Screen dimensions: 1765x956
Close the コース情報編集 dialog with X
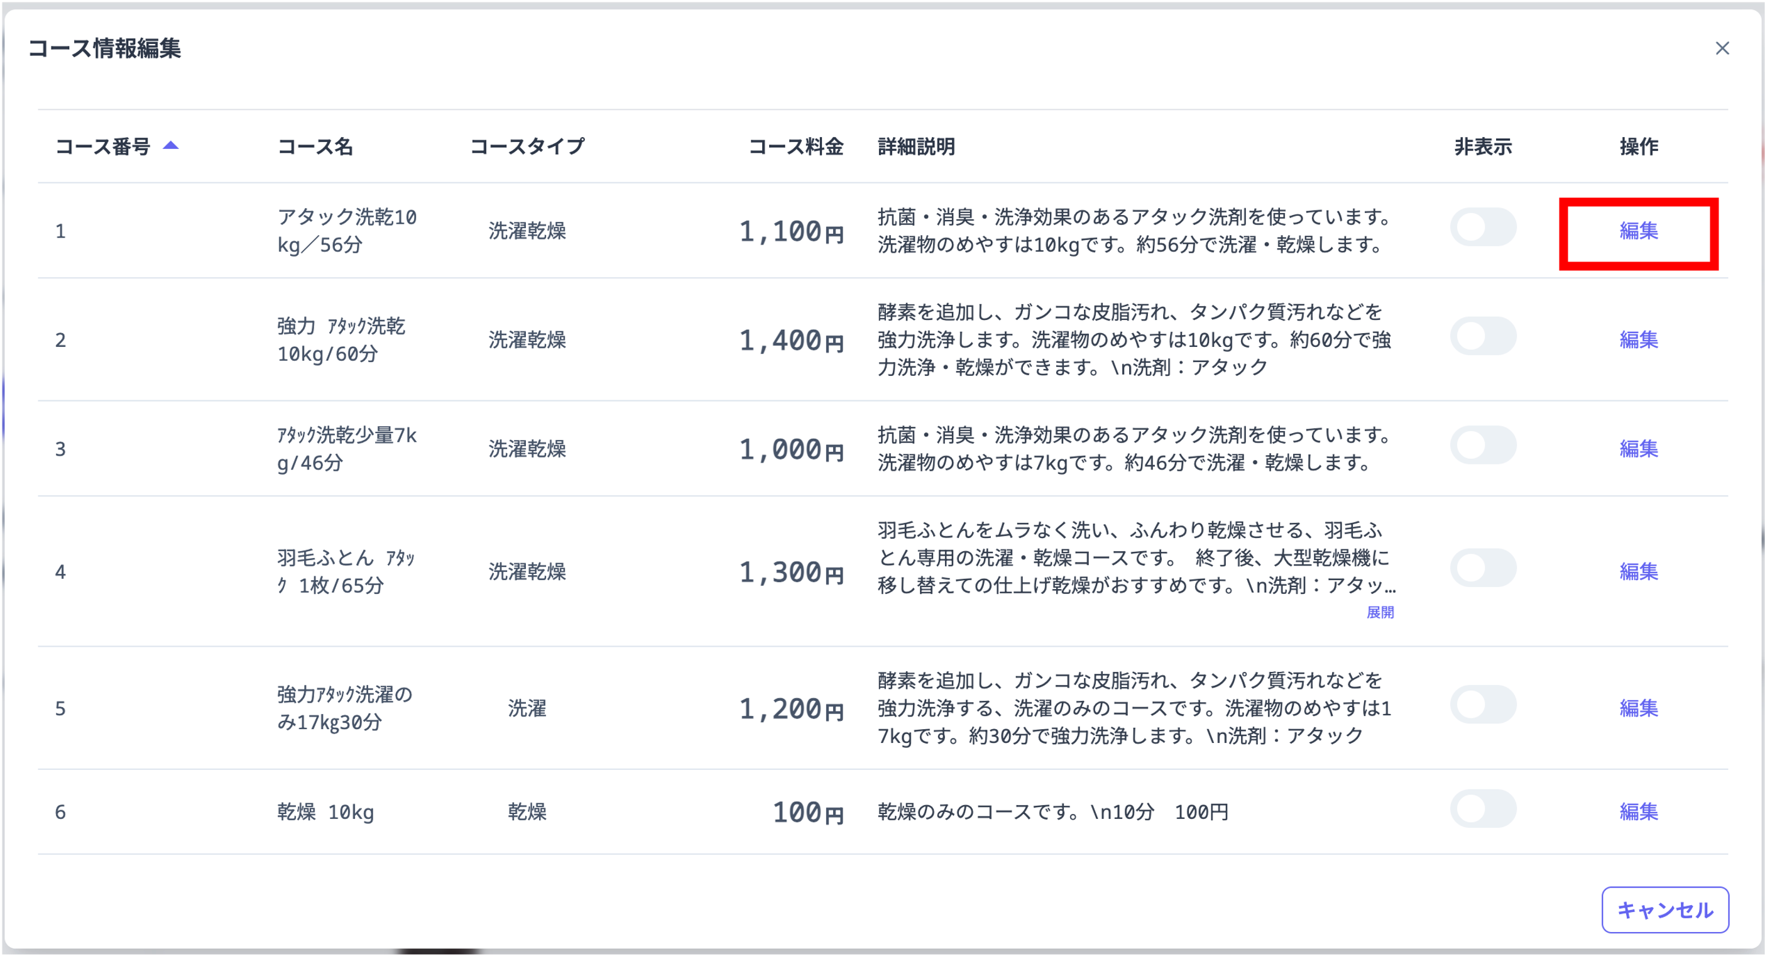click(1722, 48)
